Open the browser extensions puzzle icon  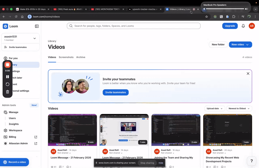tap(234, 16)
